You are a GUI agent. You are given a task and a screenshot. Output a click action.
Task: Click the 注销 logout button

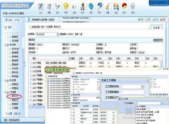pyautogui.click(x=156, y=20)
